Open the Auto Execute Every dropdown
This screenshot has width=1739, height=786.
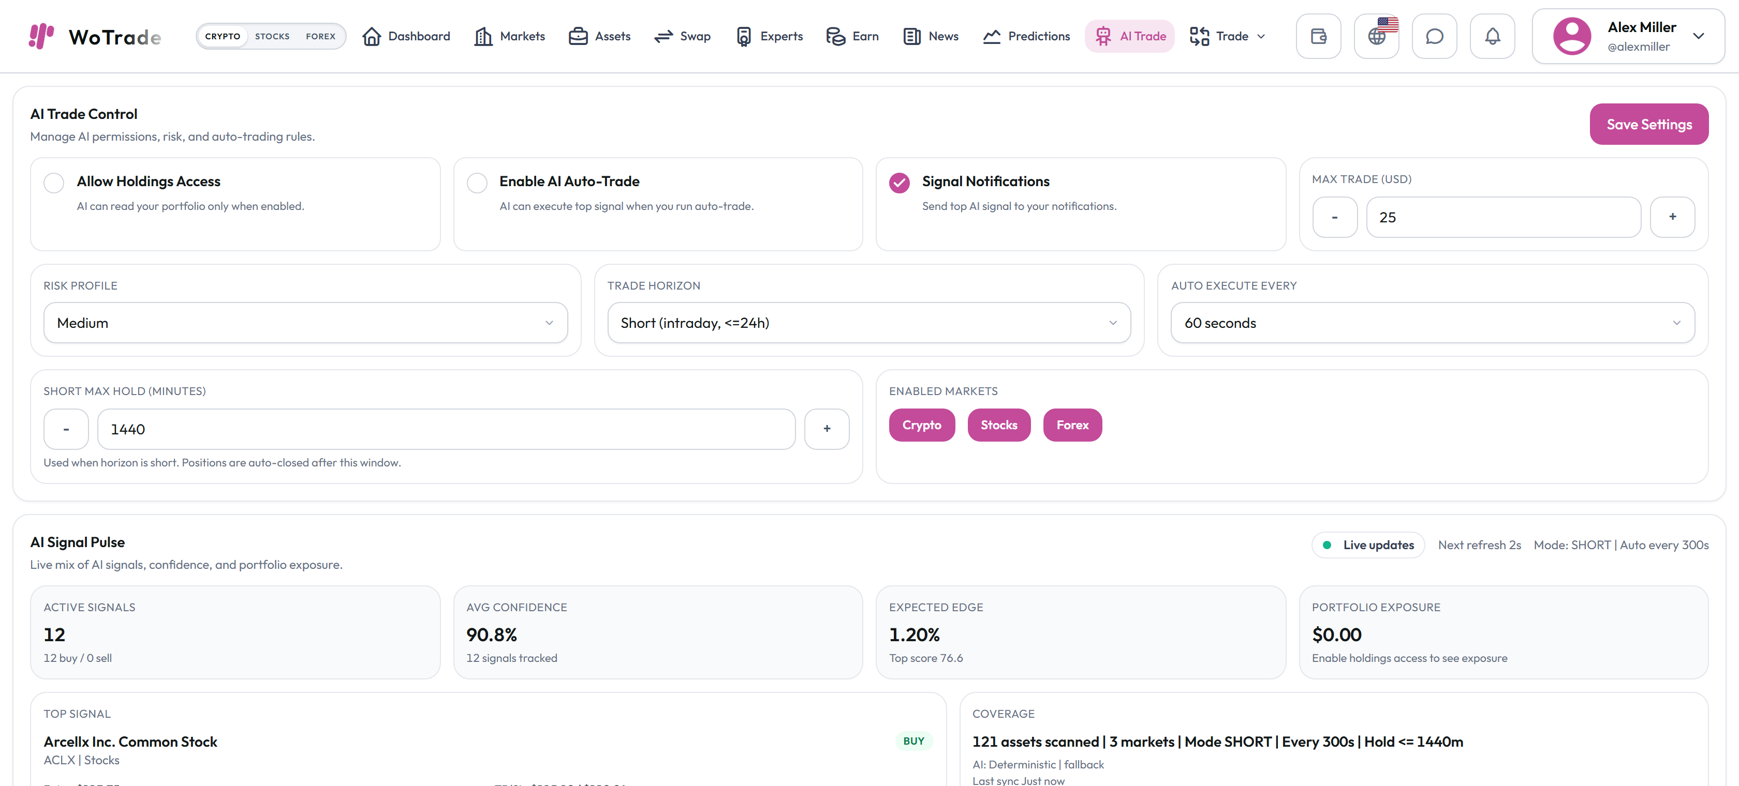(1433, 323)
